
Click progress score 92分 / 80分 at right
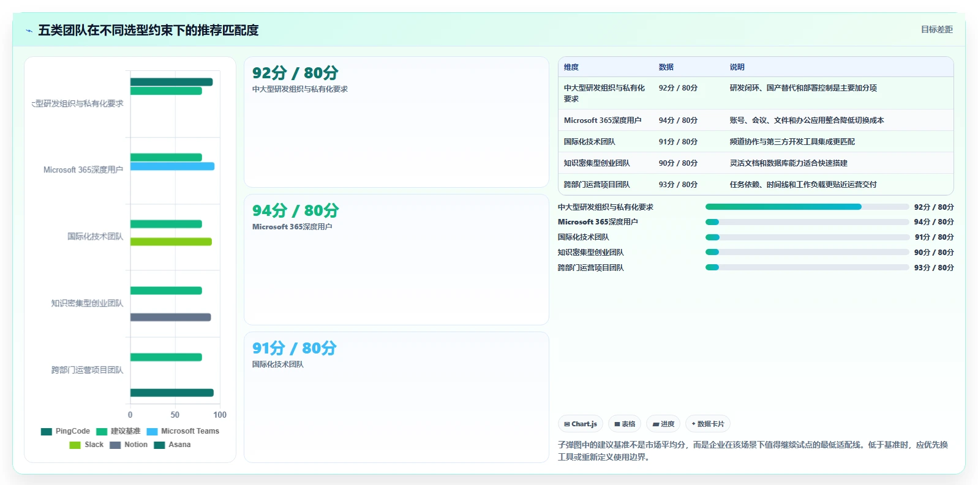[x=934, y=207]
